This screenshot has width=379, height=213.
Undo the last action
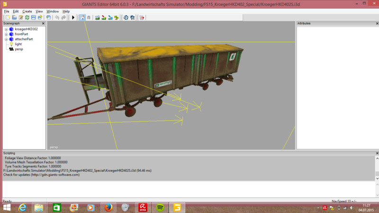pyautogui.click(x=57, y=18)
